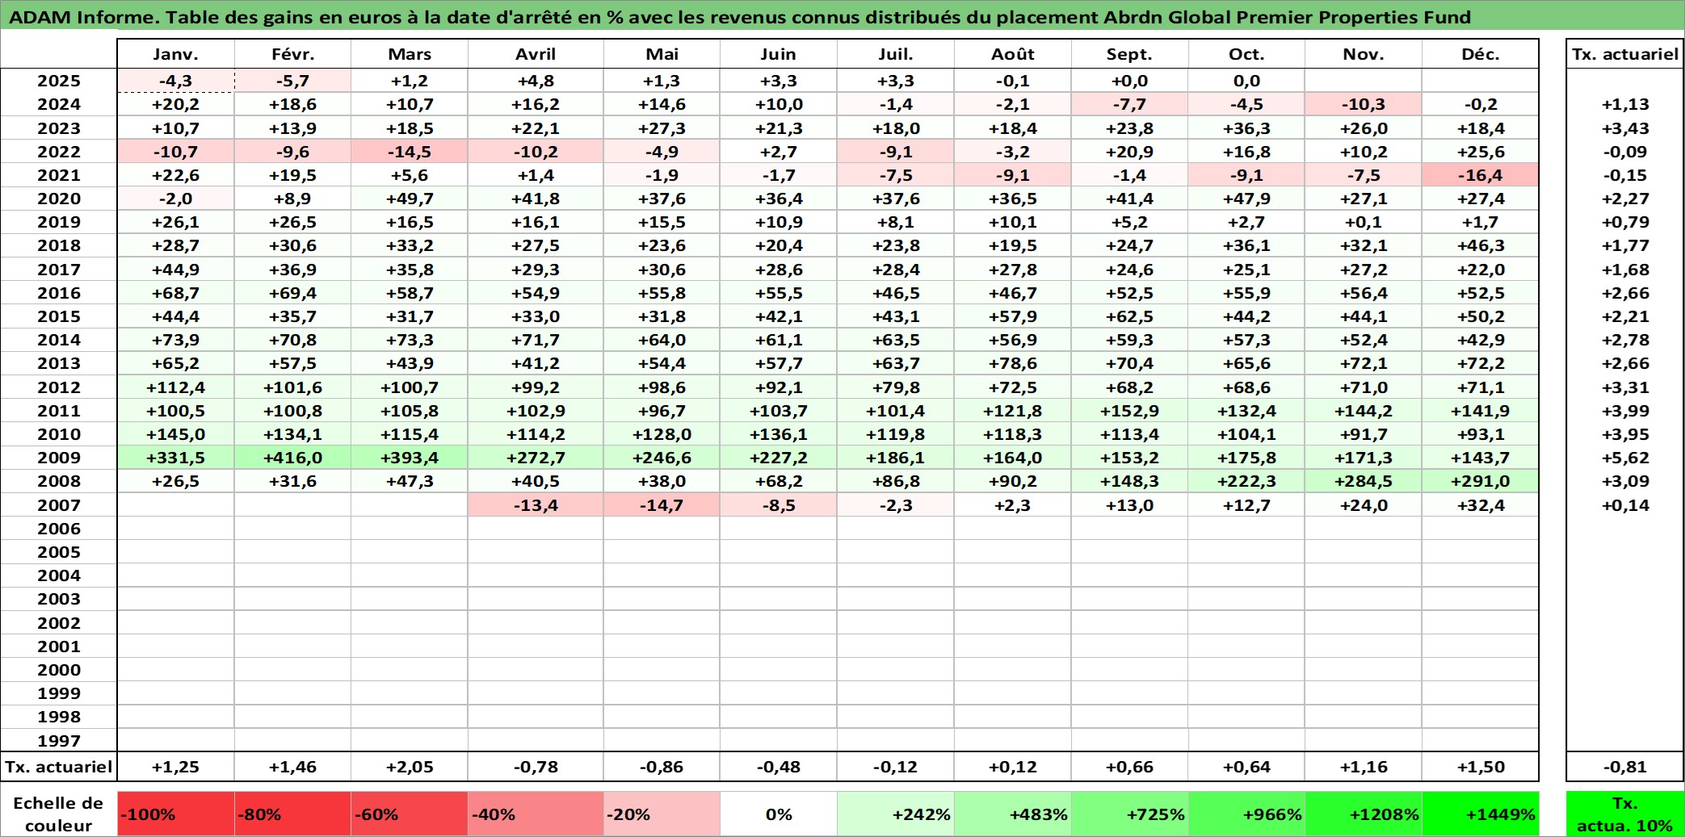Select the +1,13 actuarial rate for 2024
The image size is (1685, 837).
pyautogui.click(x=1624, y=104)
